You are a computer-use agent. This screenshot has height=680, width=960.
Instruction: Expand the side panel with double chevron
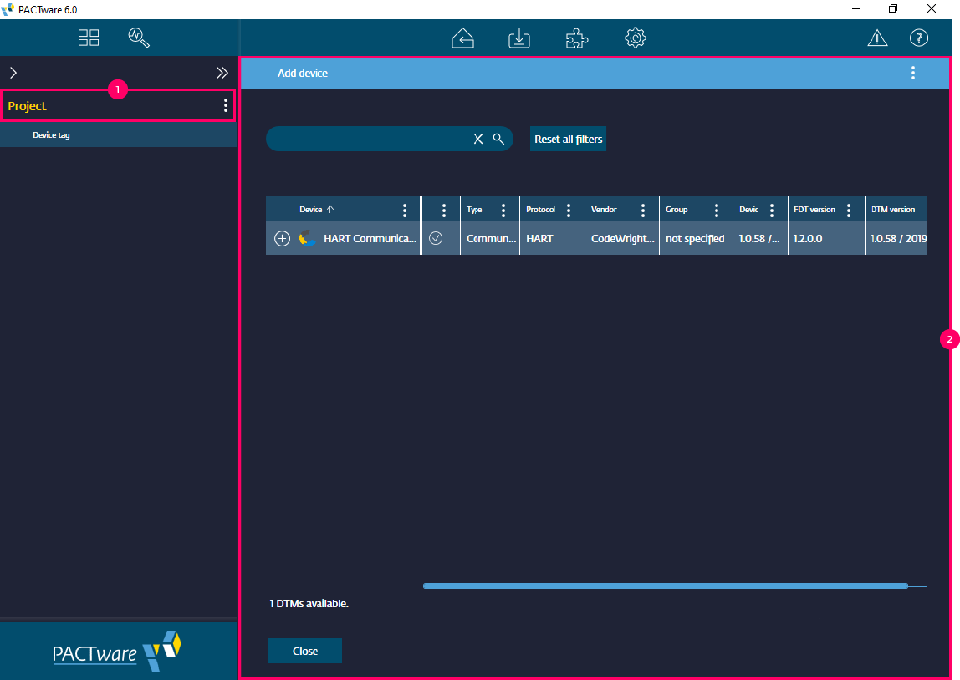click(x=222, y=73)
